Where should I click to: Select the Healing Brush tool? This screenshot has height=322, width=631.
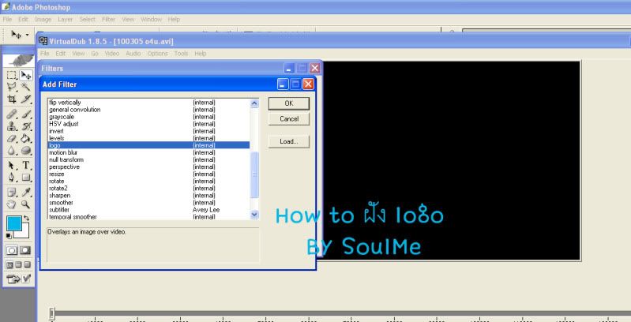(12, 114)
